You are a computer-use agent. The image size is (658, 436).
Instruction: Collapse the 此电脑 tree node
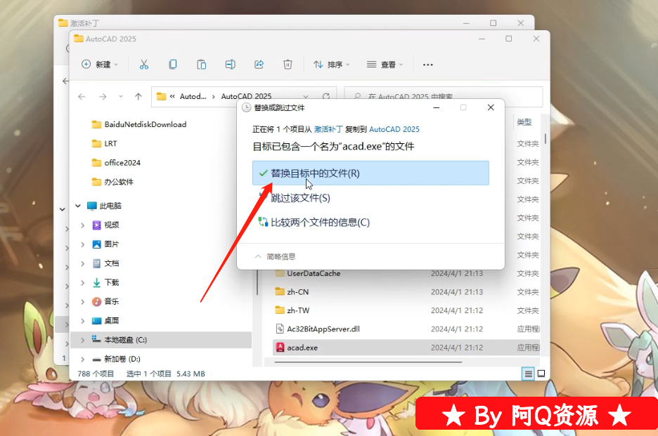point(78,206)
